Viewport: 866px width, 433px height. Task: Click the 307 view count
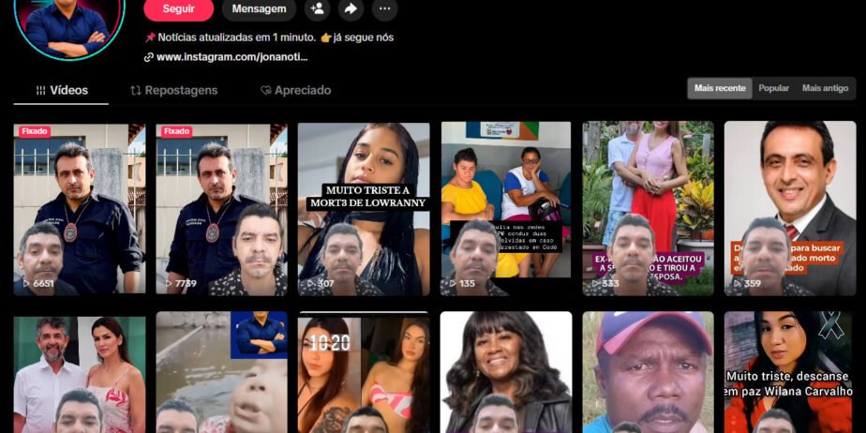[x=326, y=283]
